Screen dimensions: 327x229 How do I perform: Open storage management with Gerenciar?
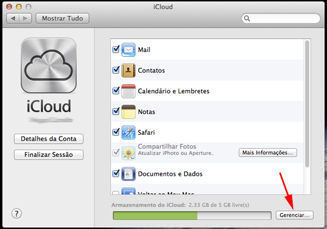(x=294, y=215)
